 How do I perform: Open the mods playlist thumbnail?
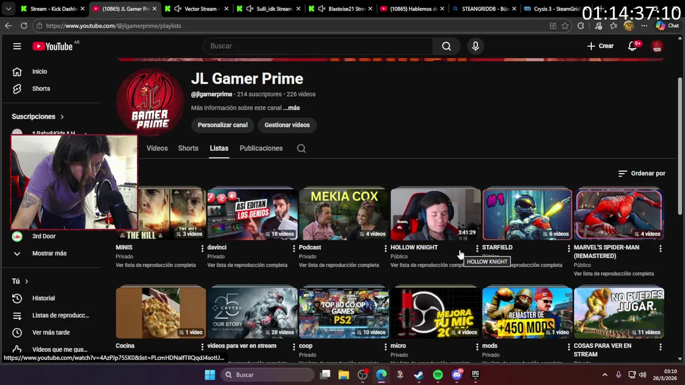tap(527, 313)
